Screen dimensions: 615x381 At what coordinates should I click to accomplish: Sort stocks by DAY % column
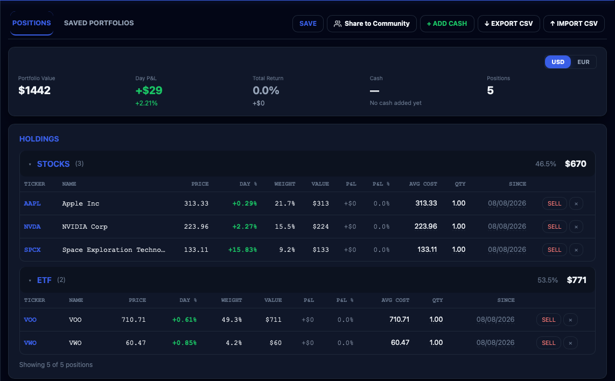point(248,184)
